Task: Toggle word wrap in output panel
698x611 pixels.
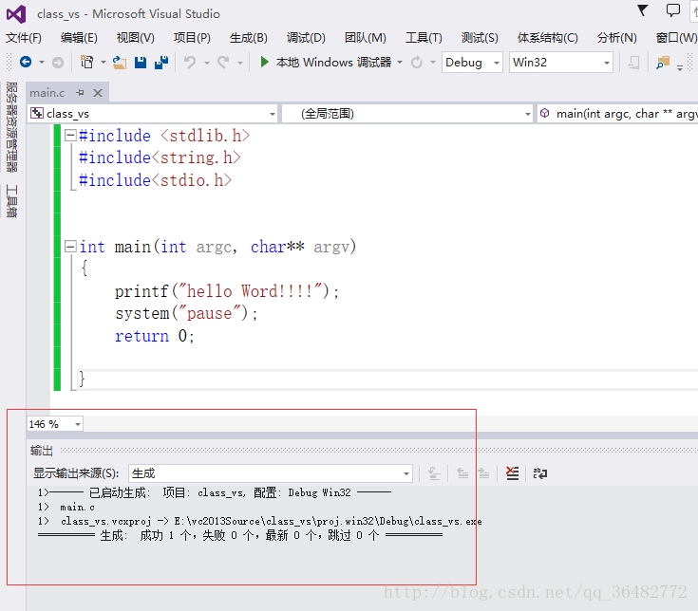Action: (x=539, y=473)
